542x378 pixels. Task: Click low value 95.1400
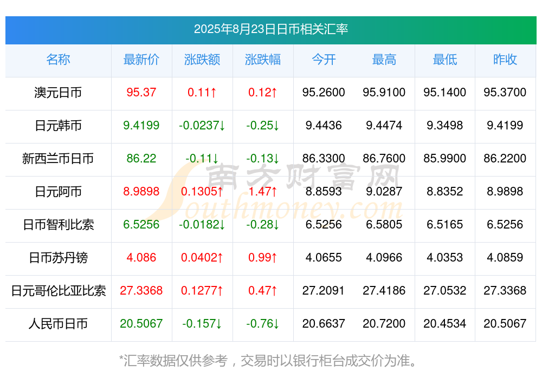(445, 93)
